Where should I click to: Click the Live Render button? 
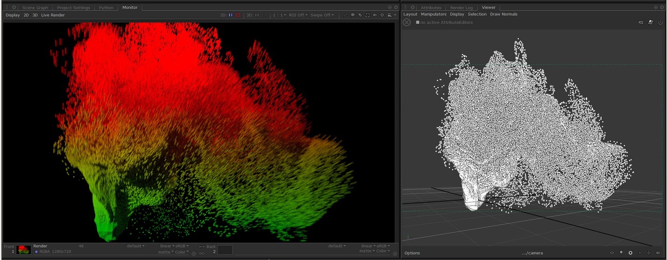point(53,15)
